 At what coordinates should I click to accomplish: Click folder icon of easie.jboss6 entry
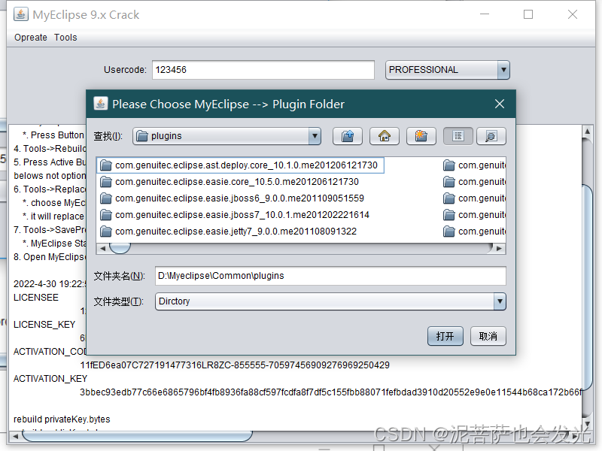pos(106,198)
